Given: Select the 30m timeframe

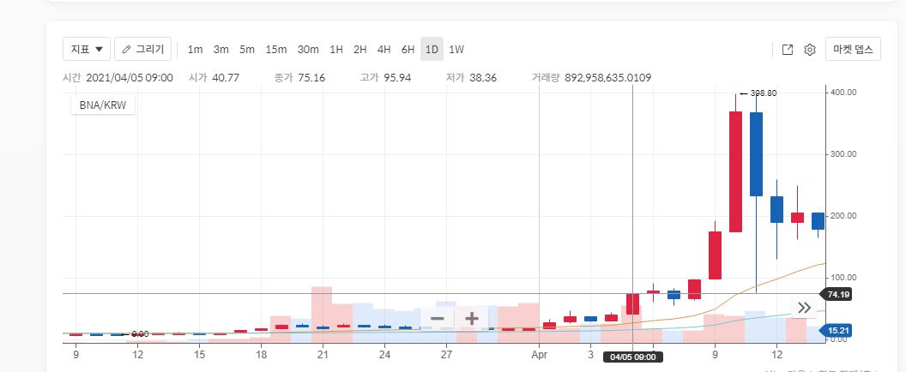Looking at the screenshot, I should pyautogui.click(x=308, y=50).
